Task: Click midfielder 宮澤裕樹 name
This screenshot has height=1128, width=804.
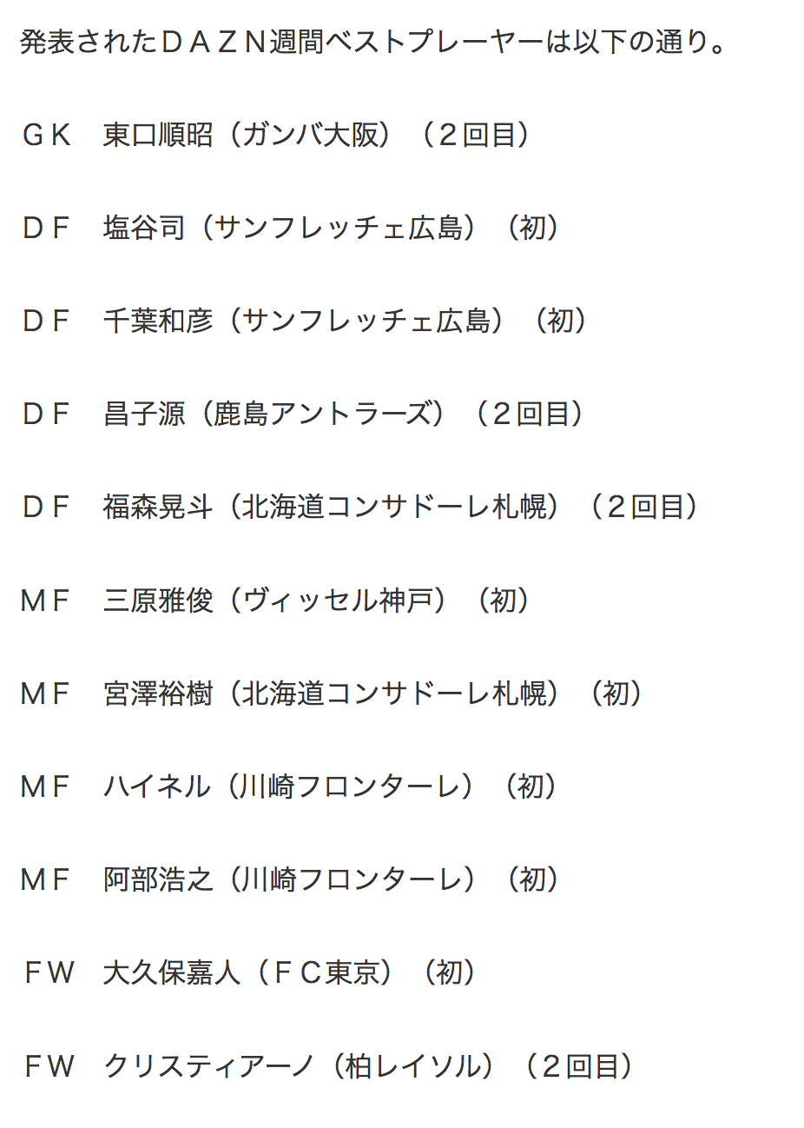Action: [158, 693]
